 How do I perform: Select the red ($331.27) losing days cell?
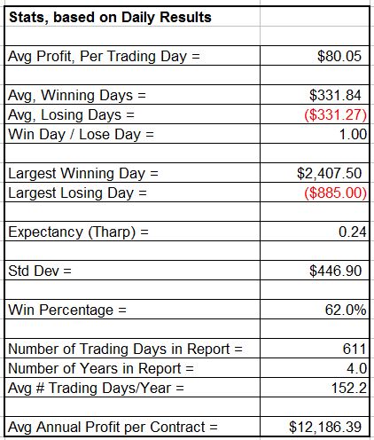click(x=315, y=114)
